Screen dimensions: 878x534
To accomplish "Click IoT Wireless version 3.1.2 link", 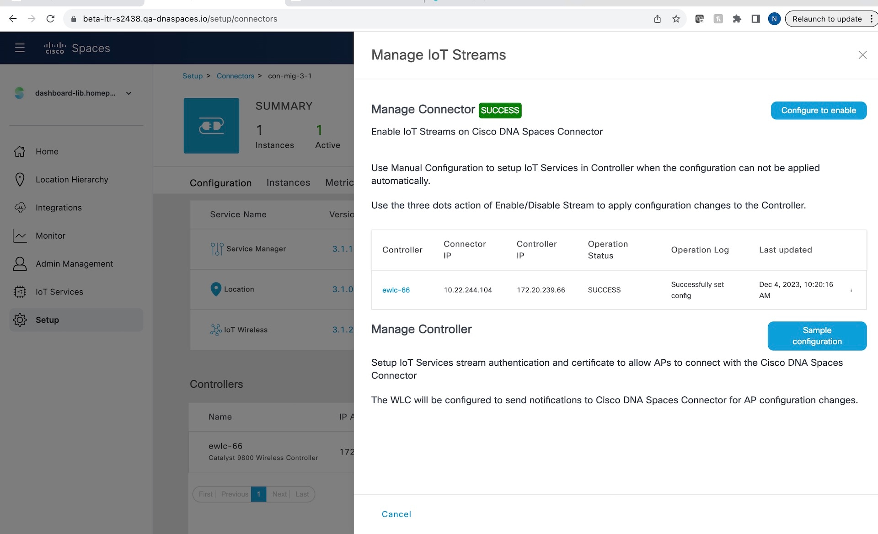I will coord(343,330).
